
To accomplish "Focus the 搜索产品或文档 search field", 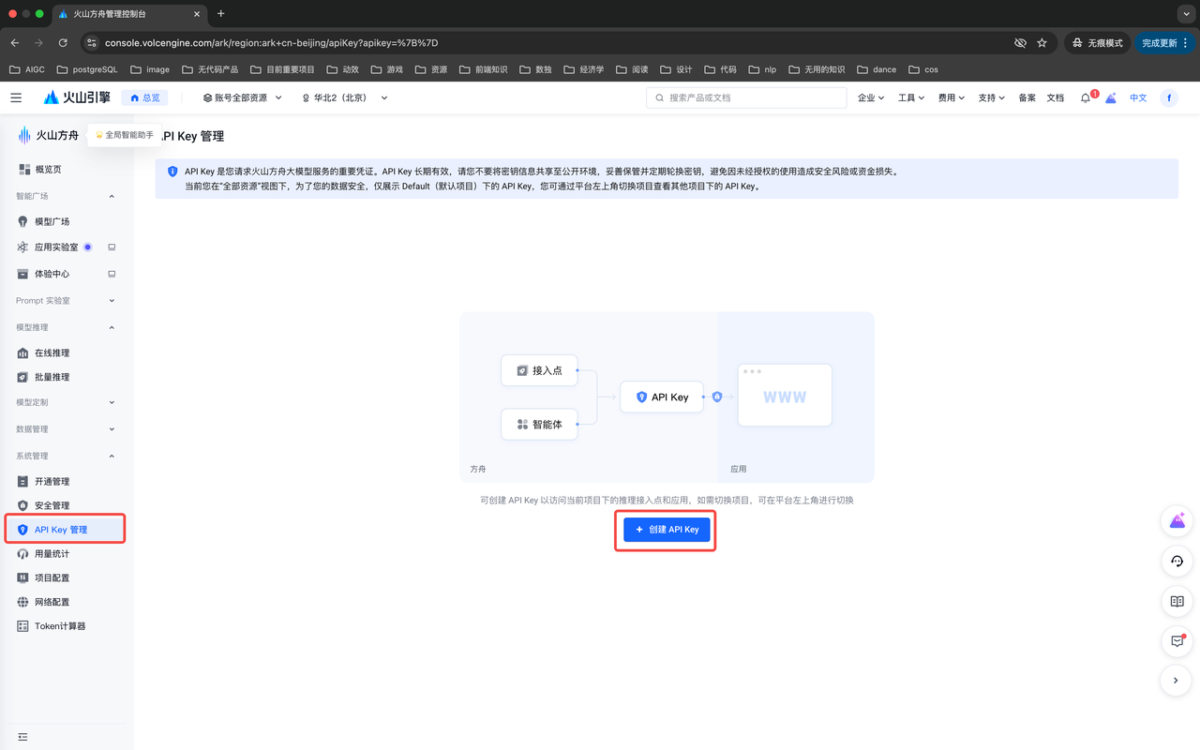I will click(746, 97).
